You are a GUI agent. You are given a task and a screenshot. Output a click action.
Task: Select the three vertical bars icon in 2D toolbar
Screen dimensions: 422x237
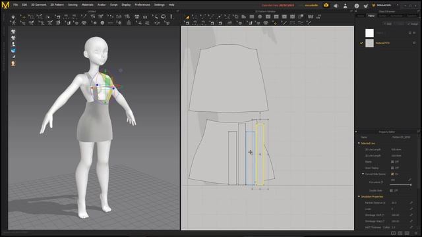[x=311, y=16]
